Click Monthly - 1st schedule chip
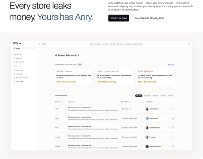The width and height of the screenshot is (203, 159). tap(127, 109)
